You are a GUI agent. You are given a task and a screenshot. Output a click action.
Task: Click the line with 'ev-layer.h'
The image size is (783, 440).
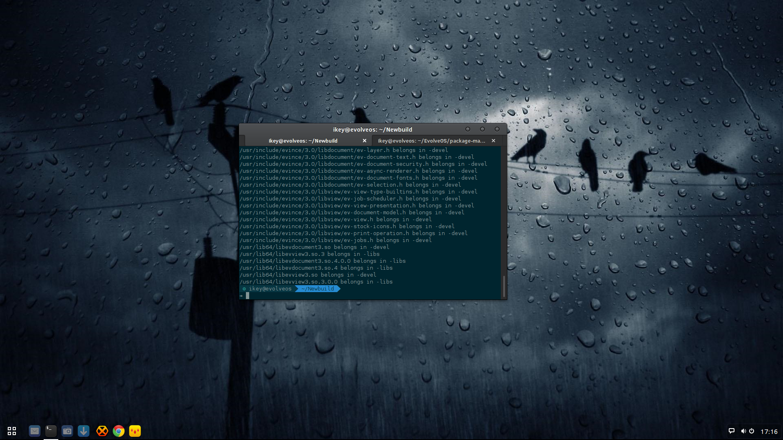344,150
